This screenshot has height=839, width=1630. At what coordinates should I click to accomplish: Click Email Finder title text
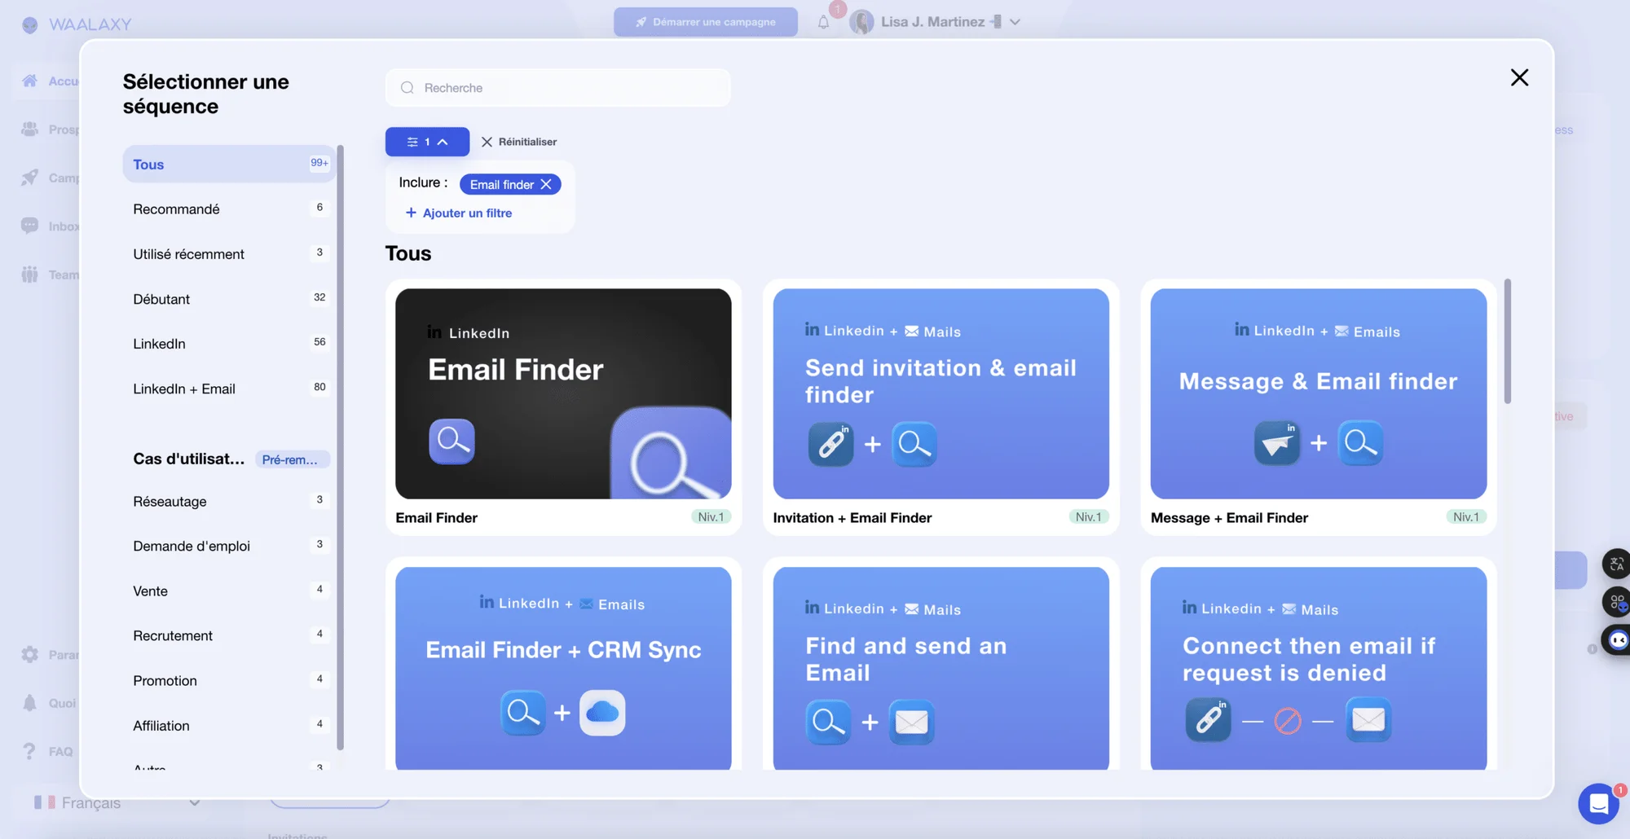tap(436, 517)
